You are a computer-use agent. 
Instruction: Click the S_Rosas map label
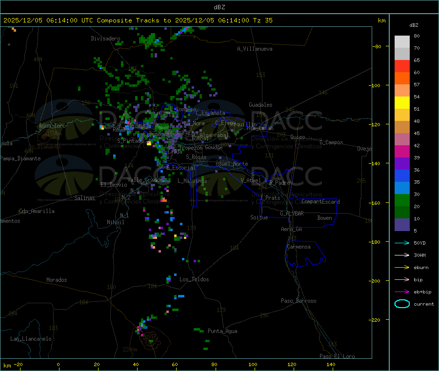(196, 157)
